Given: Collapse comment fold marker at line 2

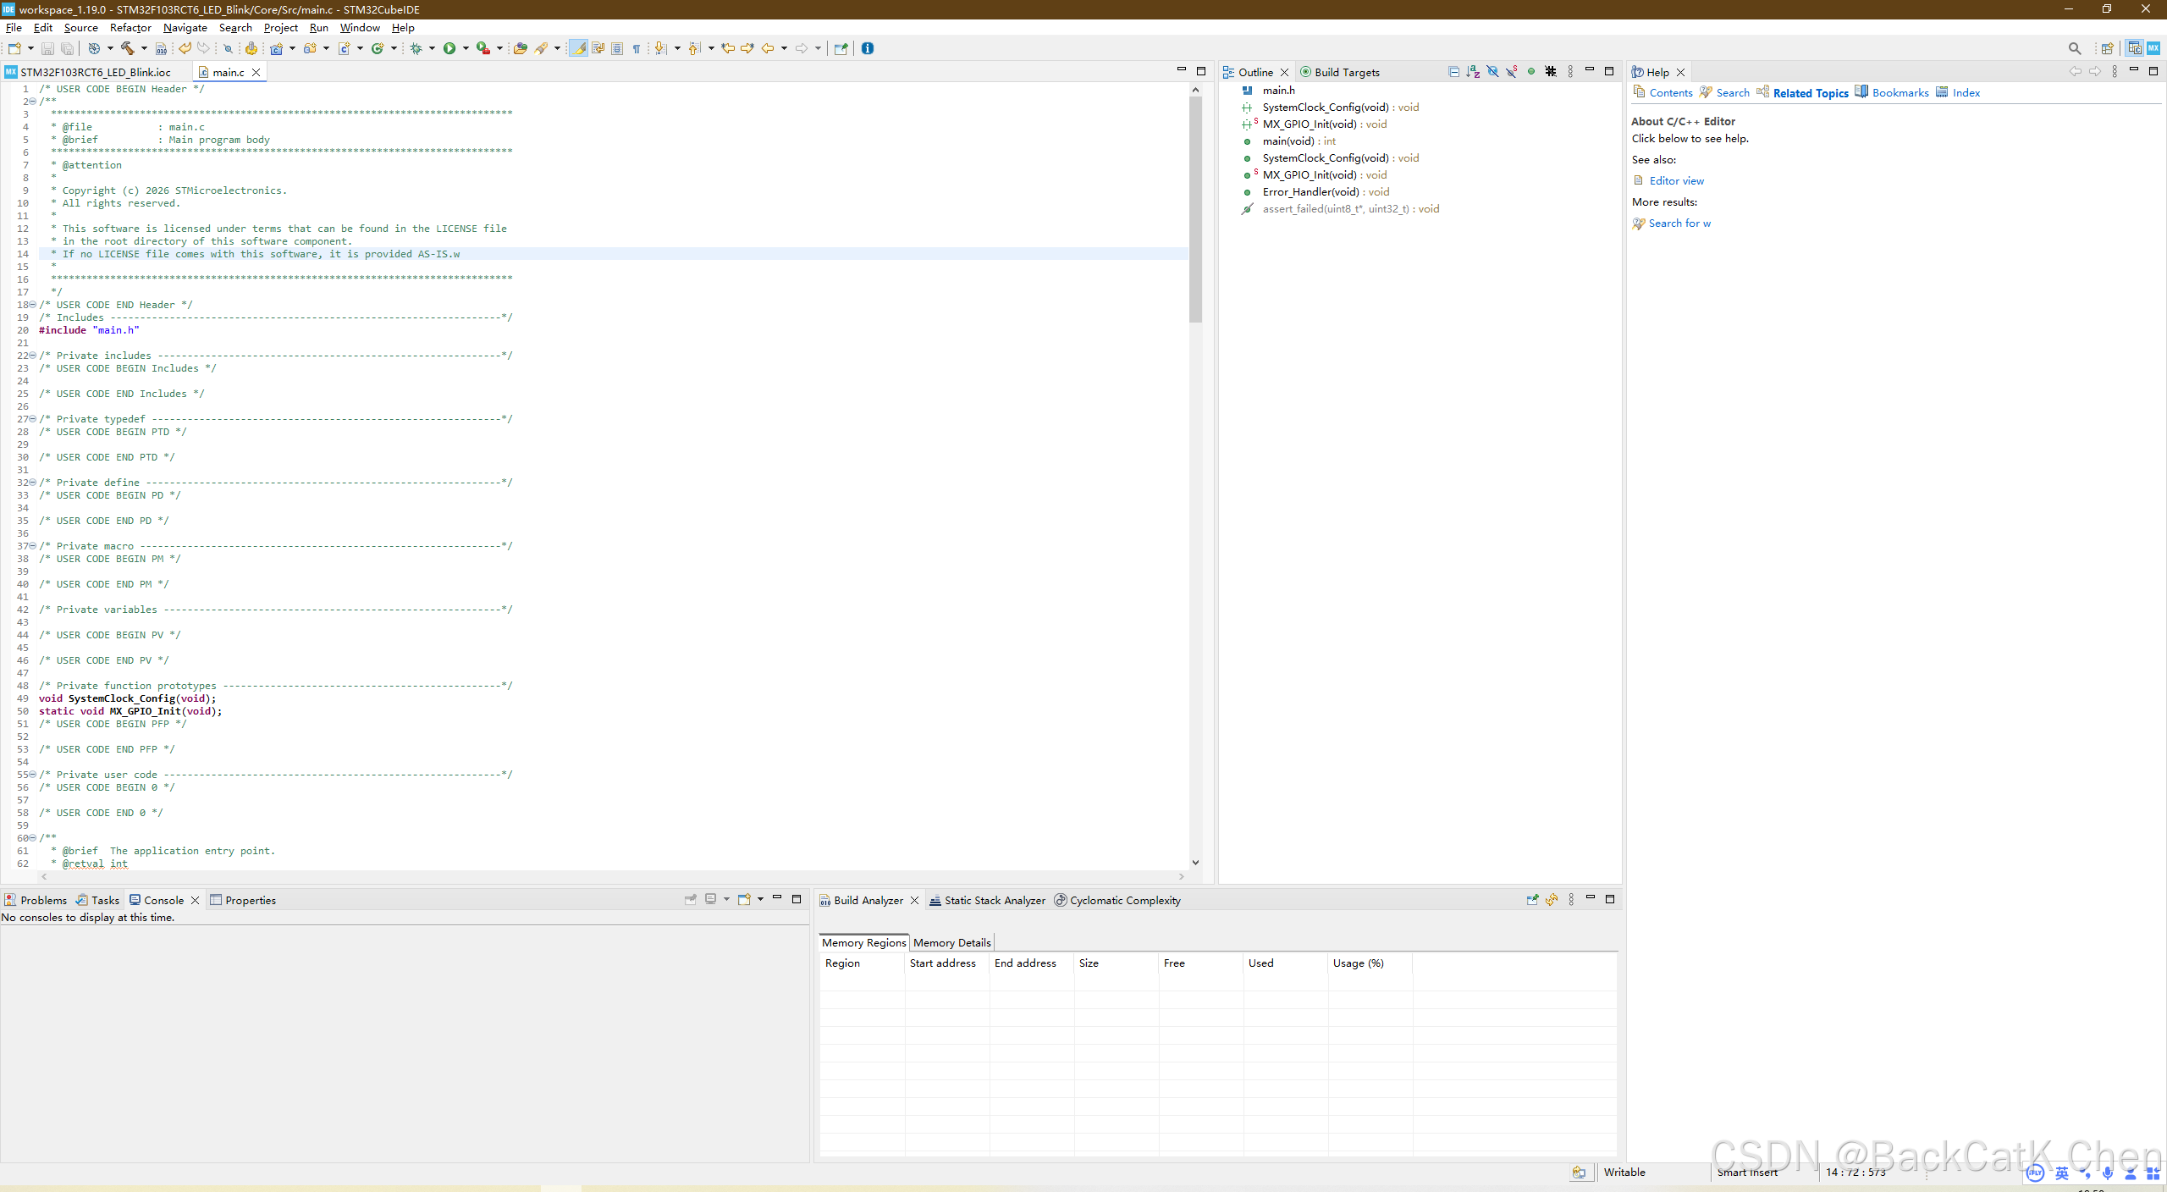Looking at the screenshot, I should (x=32, y=102).
